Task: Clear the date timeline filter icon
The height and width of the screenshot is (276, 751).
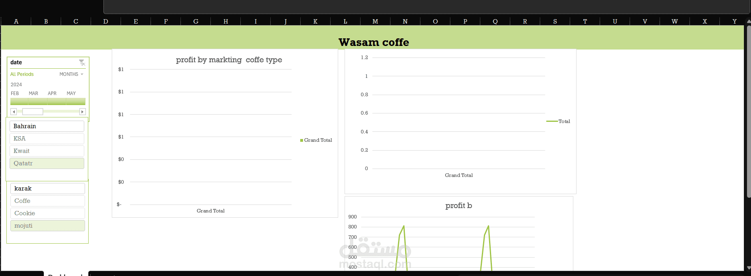Action: click(x=82, y=62)
